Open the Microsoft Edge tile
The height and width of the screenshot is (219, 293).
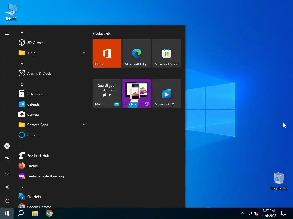coord(136,53)
